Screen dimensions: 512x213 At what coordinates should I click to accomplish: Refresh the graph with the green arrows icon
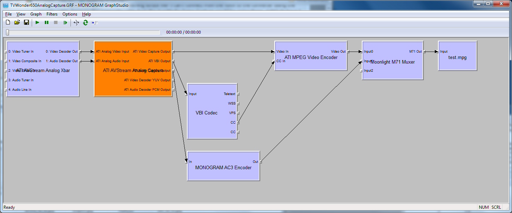[x=85, y=23]
